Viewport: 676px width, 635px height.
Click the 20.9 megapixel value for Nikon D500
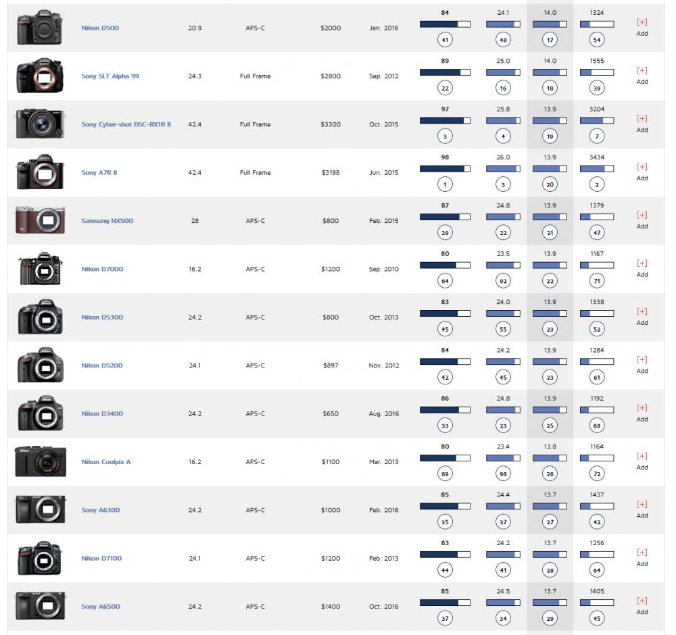(195, 28)
